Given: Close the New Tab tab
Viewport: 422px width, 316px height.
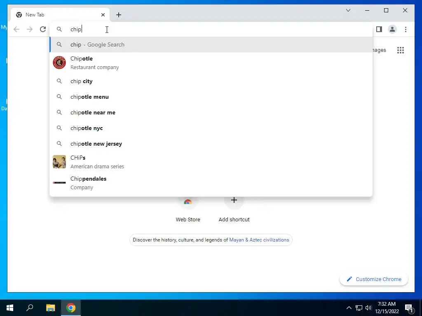Looking at the screenshot, I should (103, 15).
